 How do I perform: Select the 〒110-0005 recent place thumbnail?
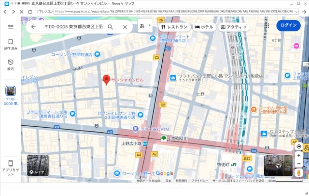[x=11, y=91]
